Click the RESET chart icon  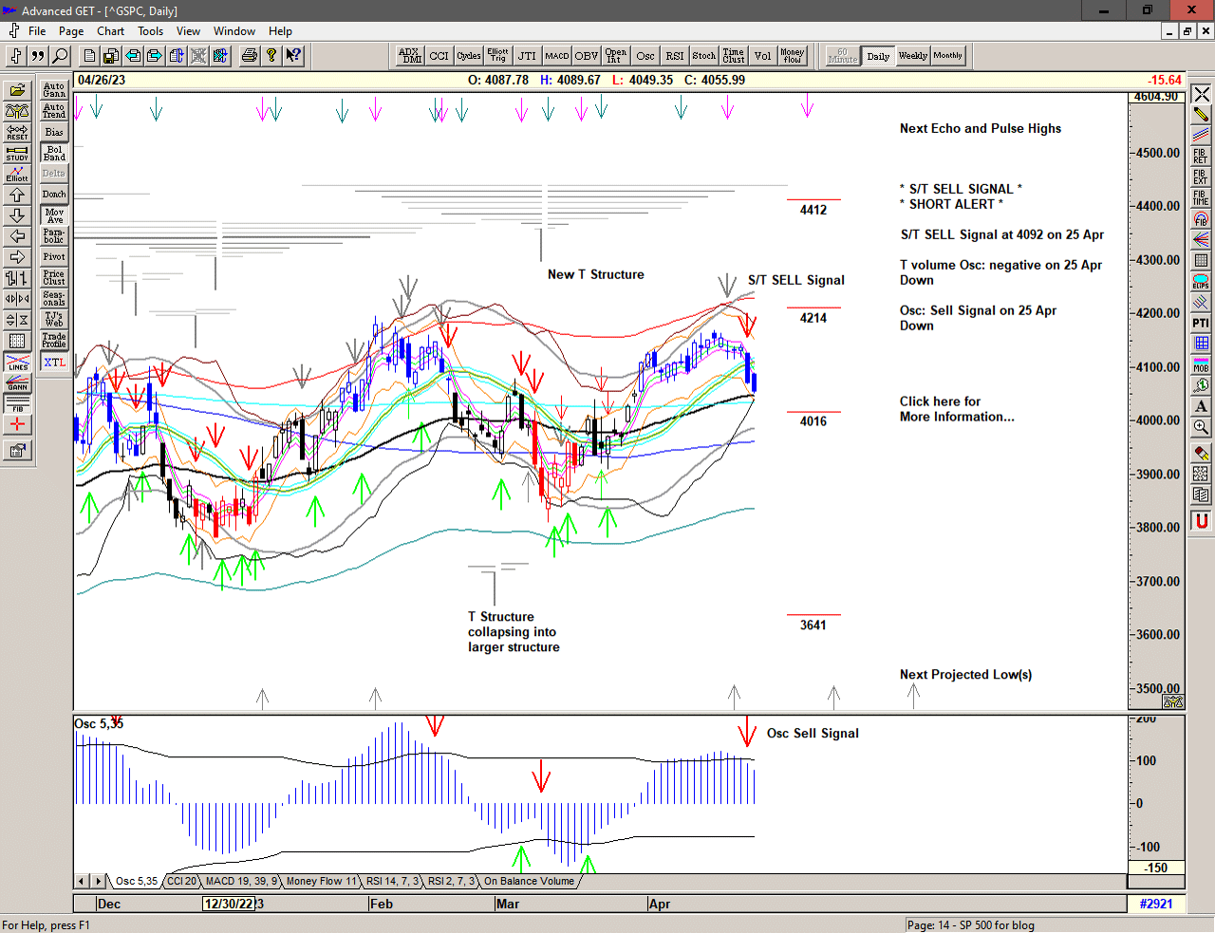click(17, 132)
